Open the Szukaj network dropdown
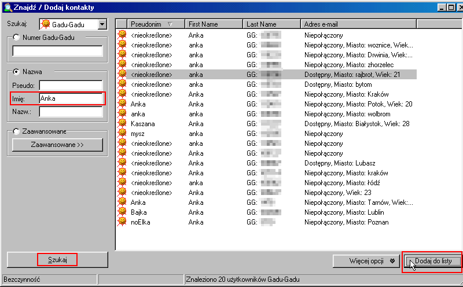Image resolution: width=463 pixels, height=287 pixels. click(102, 24)
